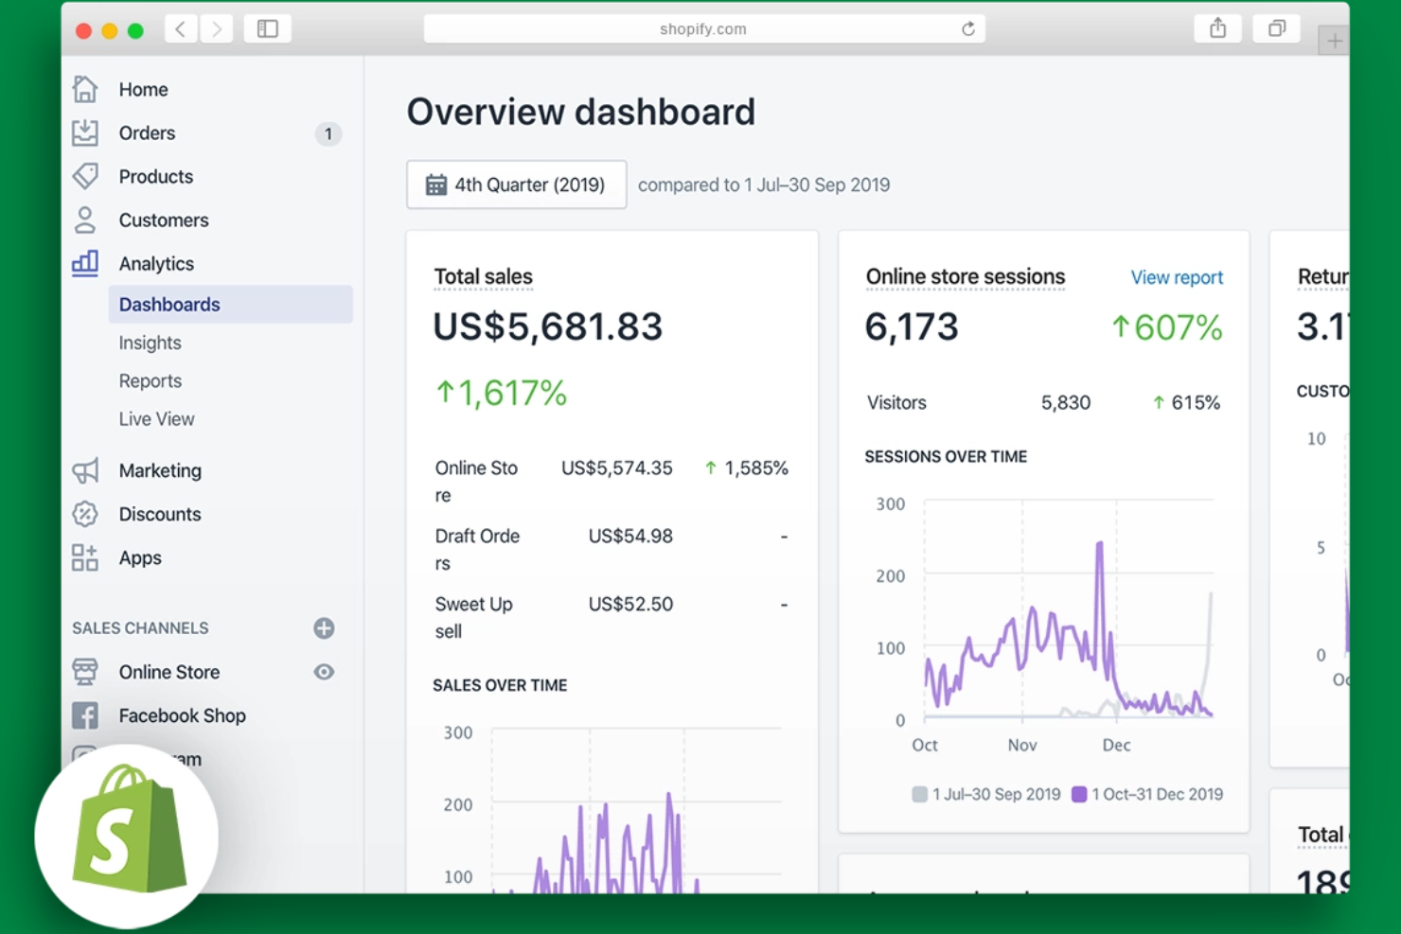The image size is (1401, 934).
Task: Select the Home icon in sidebar
Action: tap(85, 89)
